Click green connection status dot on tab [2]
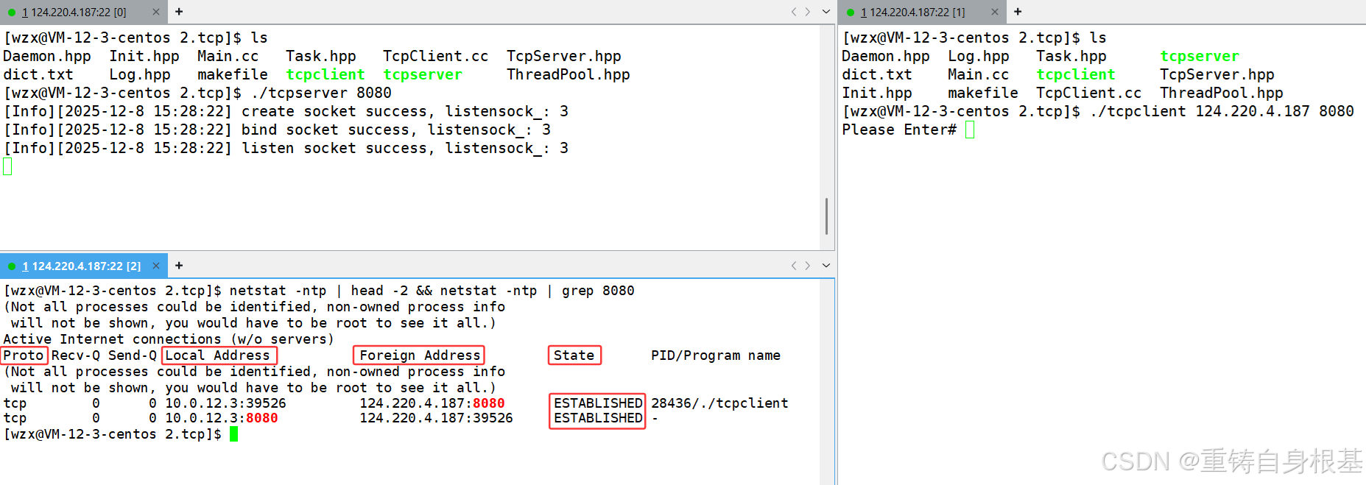 (12, 266)
